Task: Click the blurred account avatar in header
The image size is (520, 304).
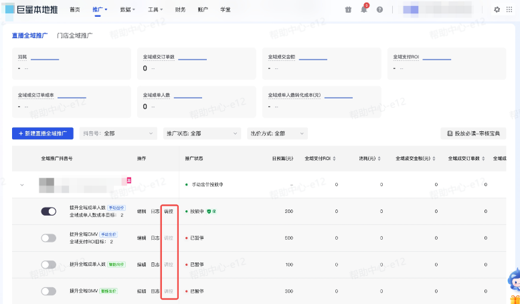Action: [x=410, y=9]
